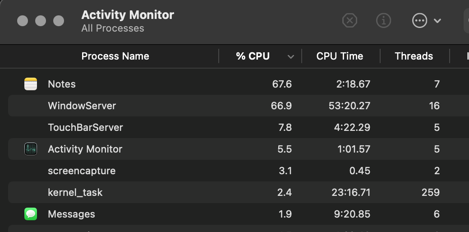Open the process info inspector icon
This screenshot has height=232, width=469.
(x=383, y=20)
